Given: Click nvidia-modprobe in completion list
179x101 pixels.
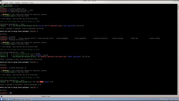Looking at the screenshot, I should coord(80,38).
